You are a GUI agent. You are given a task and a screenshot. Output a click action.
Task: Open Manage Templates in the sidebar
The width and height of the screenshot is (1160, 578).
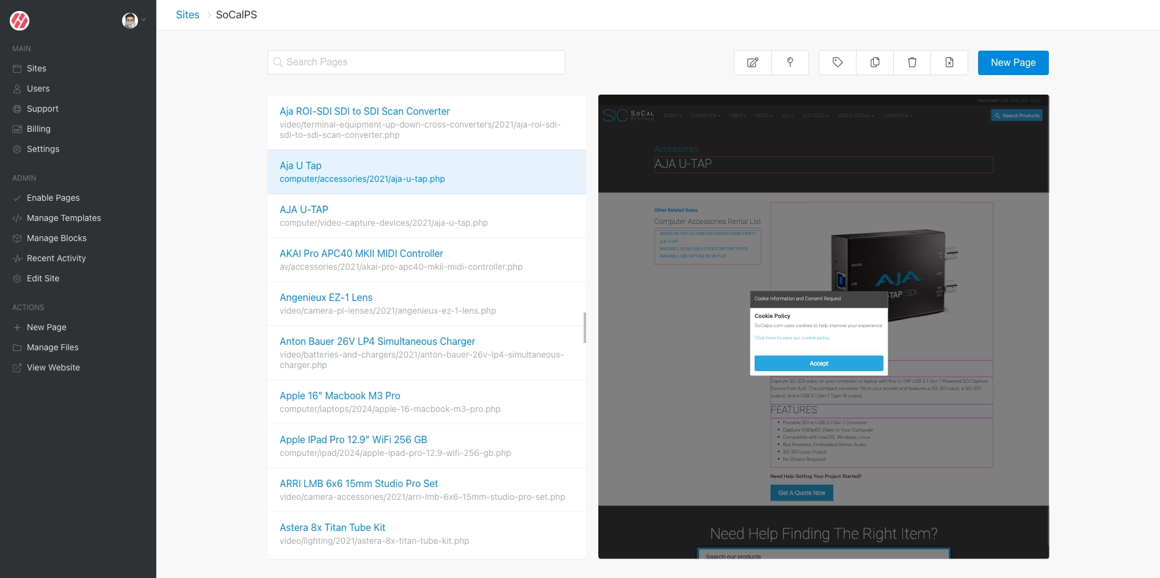[x=64, y=218]
